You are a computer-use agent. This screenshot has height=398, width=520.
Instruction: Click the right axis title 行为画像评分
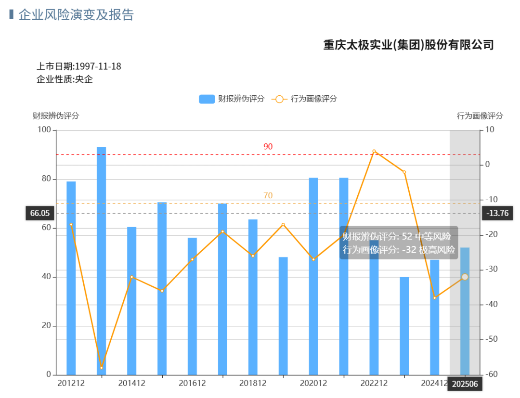coord(480,116)
